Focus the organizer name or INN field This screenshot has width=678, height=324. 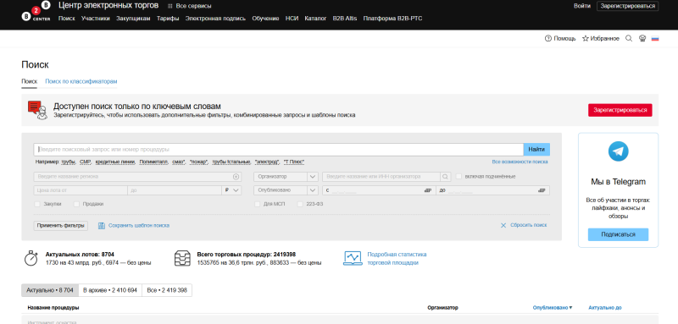[381, 177]
